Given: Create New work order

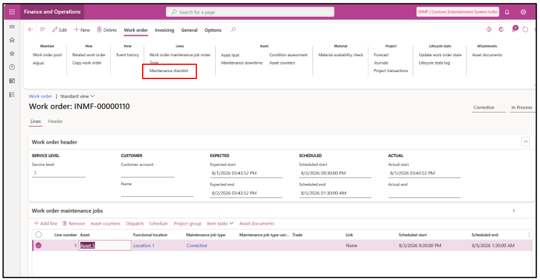Looking at the screenshot, I should click(81, 30).
